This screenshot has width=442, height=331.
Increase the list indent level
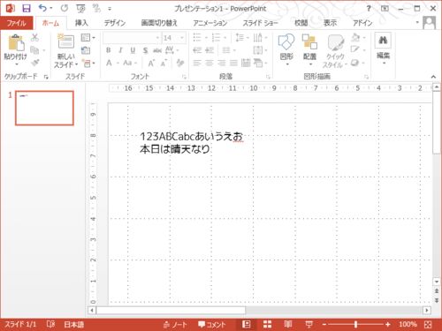(210, 50)
